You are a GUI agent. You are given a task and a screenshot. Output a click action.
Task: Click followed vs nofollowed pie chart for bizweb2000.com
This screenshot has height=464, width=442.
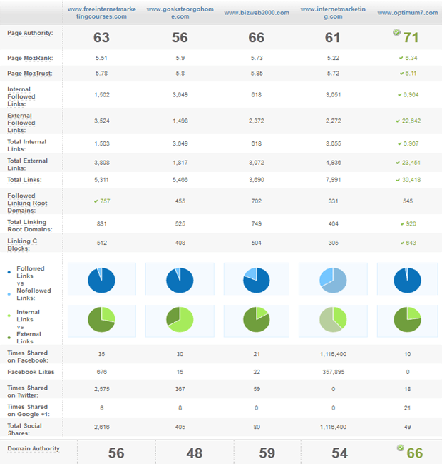tap(257, 280)
